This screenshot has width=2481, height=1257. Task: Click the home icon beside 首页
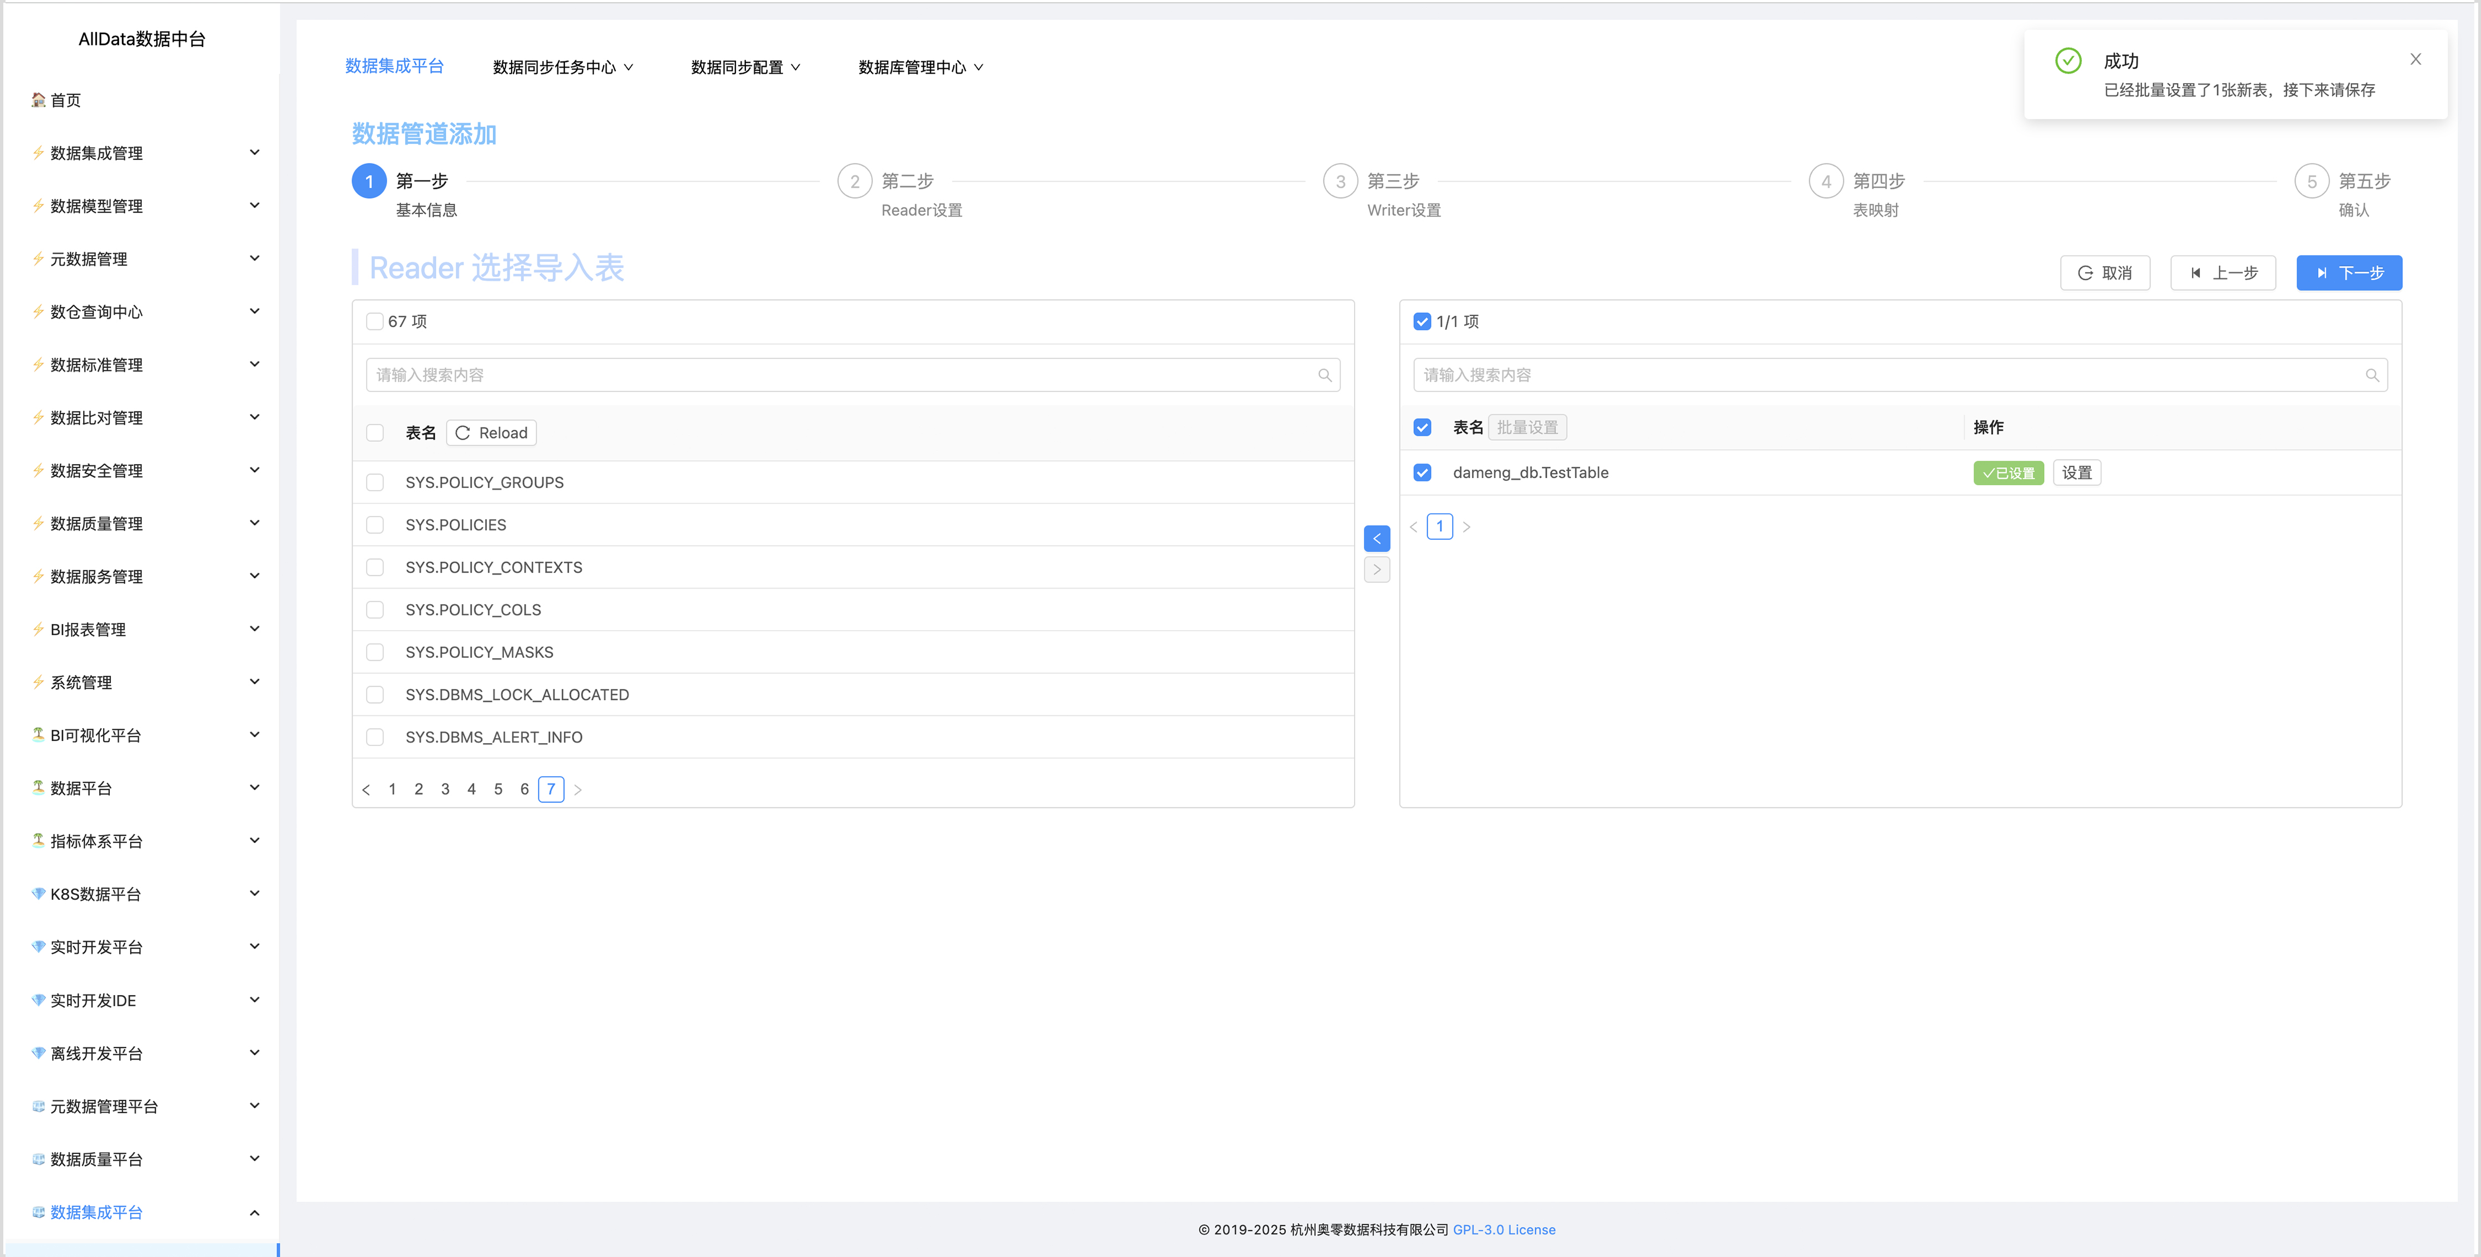39,100
